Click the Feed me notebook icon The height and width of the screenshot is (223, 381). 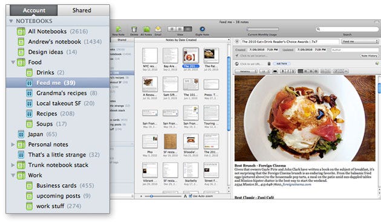(29, 83)
